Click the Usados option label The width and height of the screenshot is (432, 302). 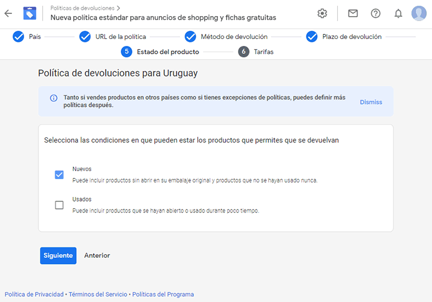point(82,199)
